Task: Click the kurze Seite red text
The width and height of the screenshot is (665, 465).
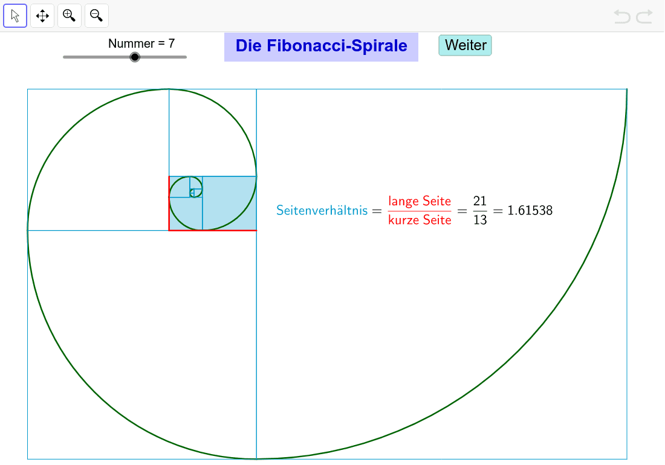Action: [x=420, y=220]
